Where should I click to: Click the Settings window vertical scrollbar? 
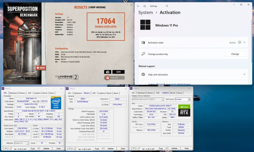click(x=251, y=41)
